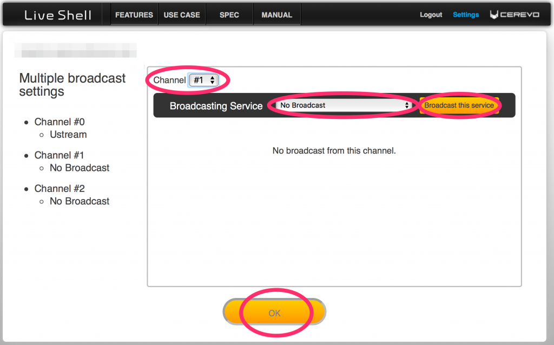The width and height of the screenshot is (554, 345).
Task: Click No Broadcast under Channel #1
Action: pos(80,168)
